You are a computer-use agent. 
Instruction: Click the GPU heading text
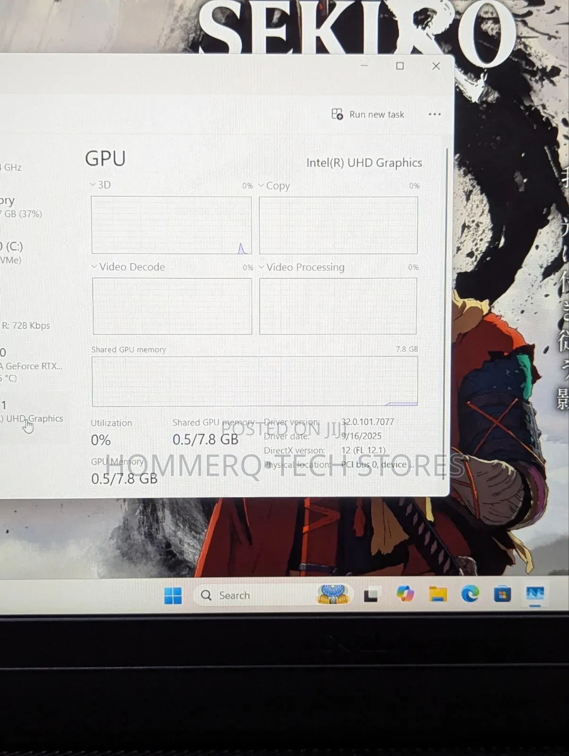(x=105, y=158)
